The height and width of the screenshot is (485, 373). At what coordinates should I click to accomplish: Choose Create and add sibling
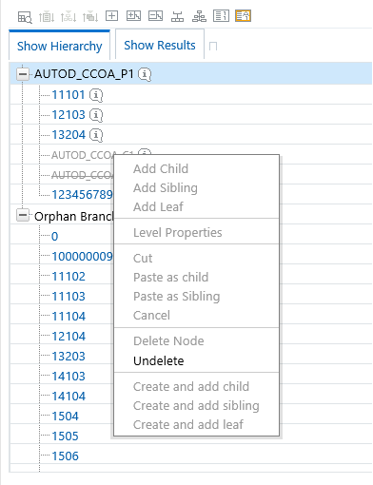[196, 405]
